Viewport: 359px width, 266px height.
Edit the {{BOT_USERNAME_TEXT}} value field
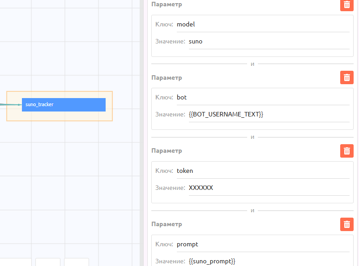(269, 115)
